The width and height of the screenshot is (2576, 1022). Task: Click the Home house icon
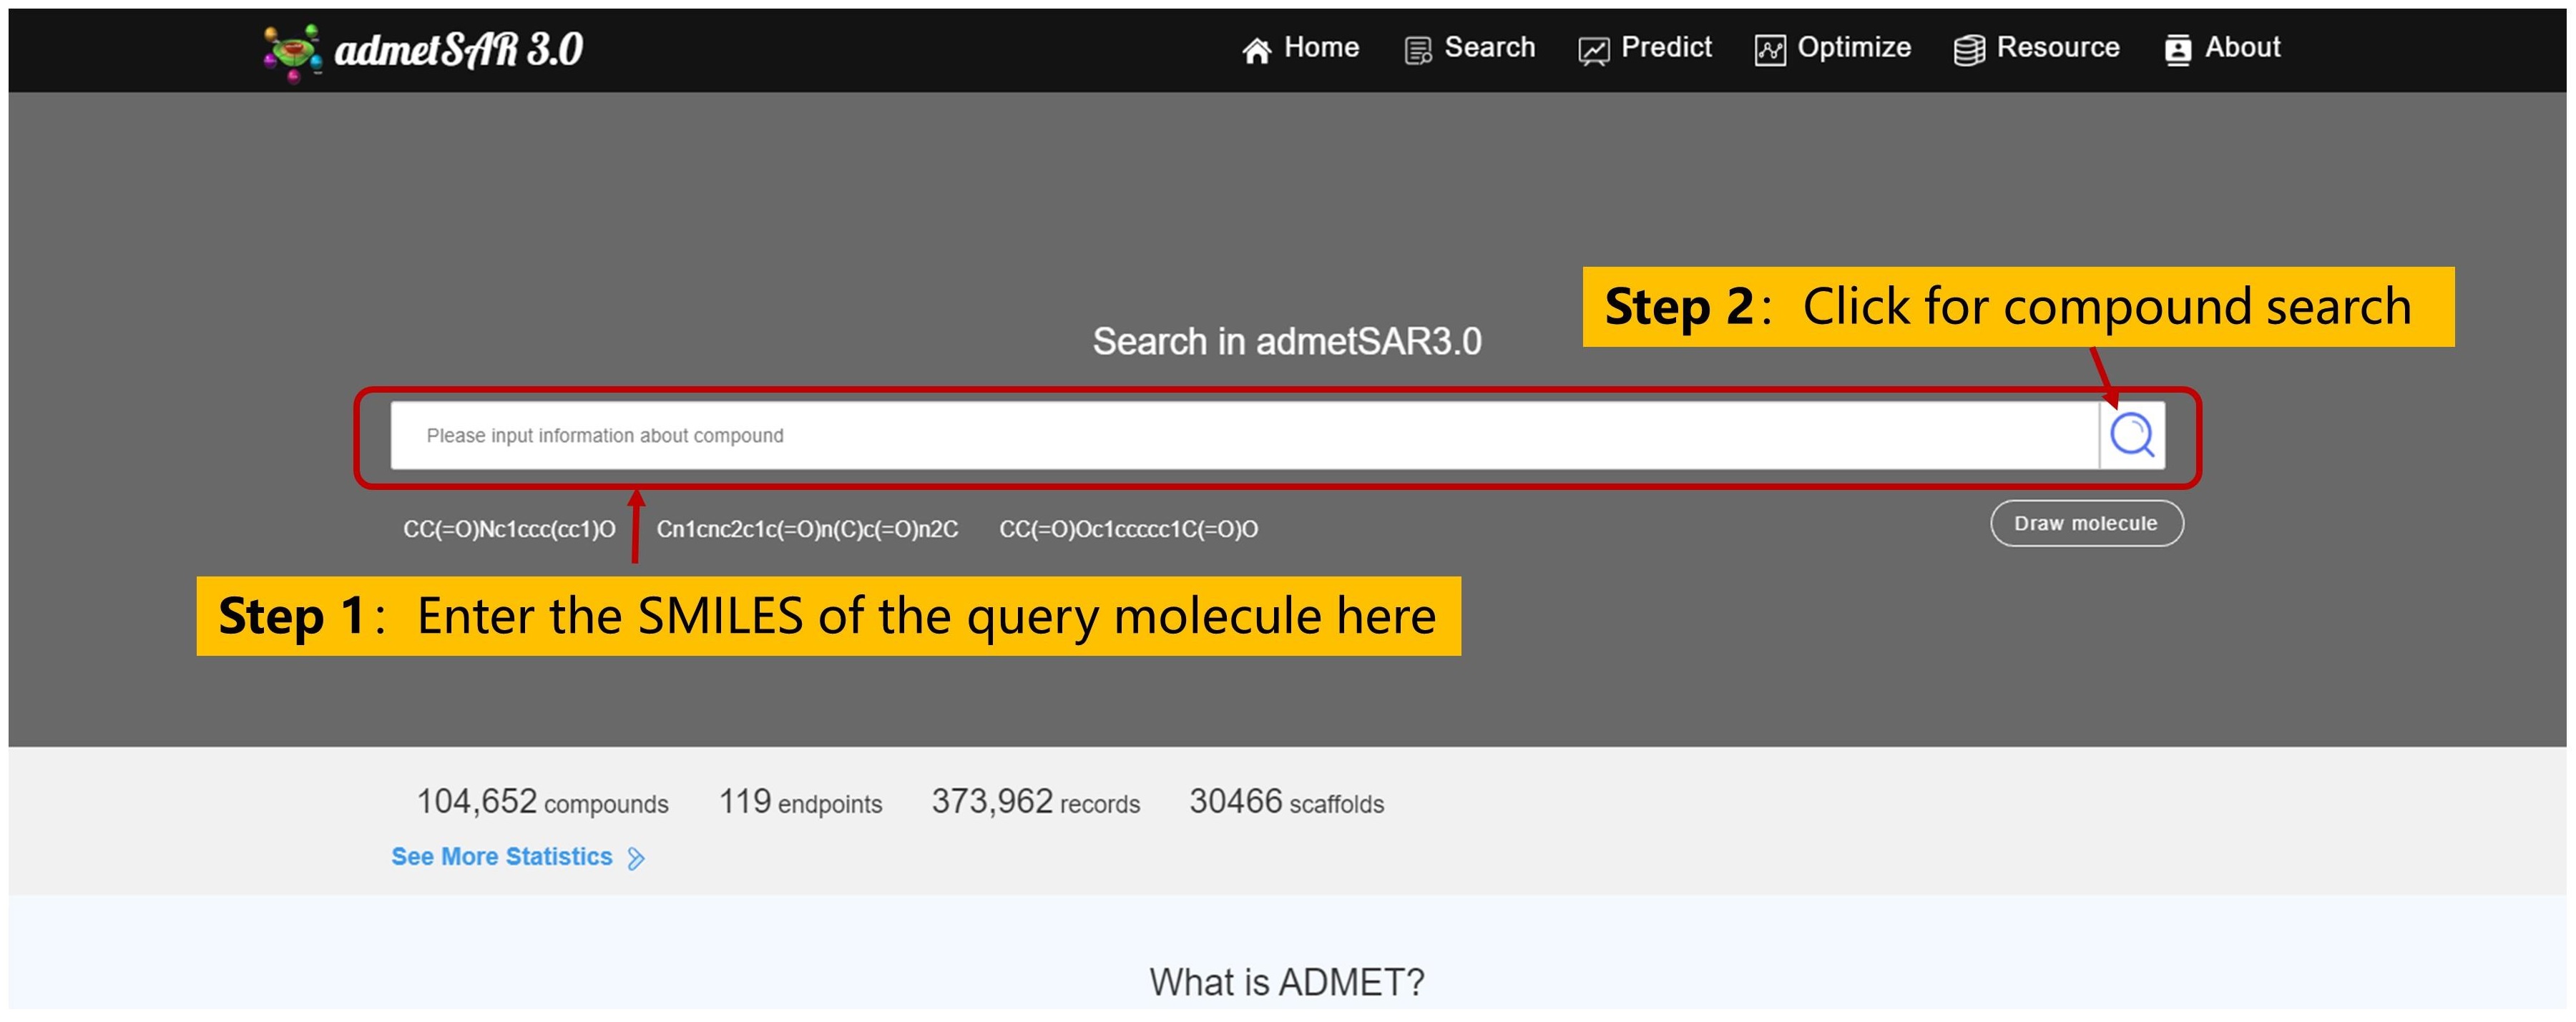1256,50
